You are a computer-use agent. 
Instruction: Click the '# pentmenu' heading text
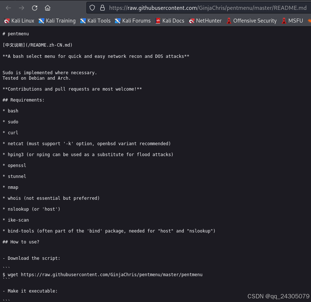pos(16,34)
